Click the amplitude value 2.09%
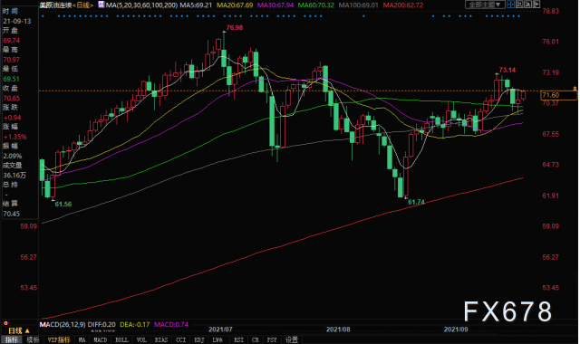The width and height of the screenshot is (580, 344). click(x=13, y=156)
